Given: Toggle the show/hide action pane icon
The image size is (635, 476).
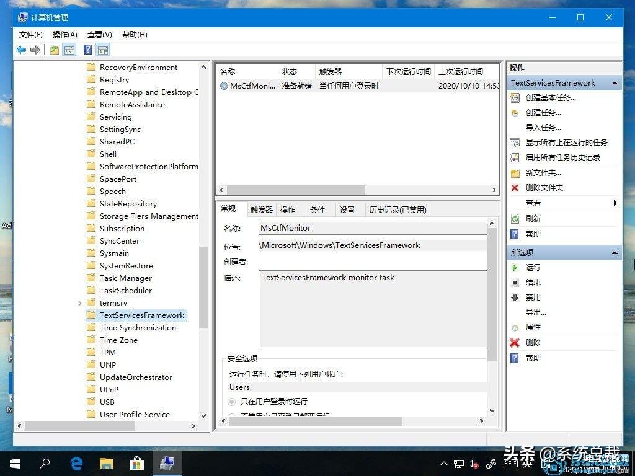Looking at the screenshot, I should click(x=103, y=50).
